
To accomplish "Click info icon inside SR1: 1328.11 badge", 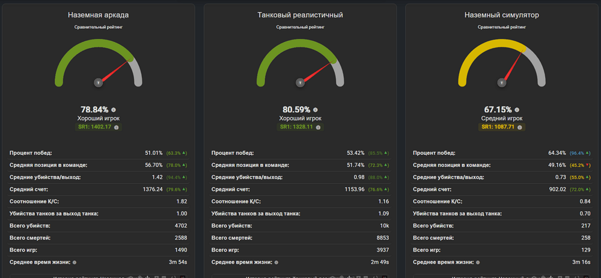I will pos(318,127).
